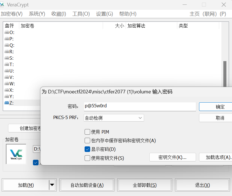The image size is (232, 196).
Task: Click the VeraCrypt logo in title bar
Action: pos(2,5)
